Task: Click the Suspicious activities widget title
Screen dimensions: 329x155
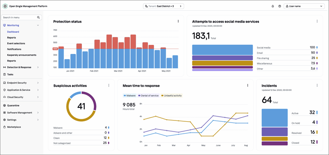Action: 70,86
